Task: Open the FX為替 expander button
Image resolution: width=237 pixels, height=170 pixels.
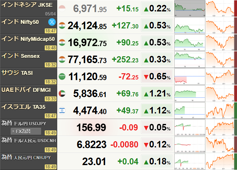Action: point(26,131)
